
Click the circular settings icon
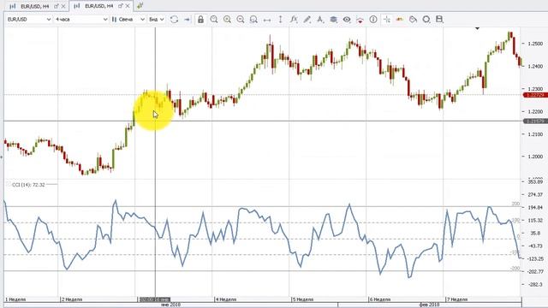[426, 20]
